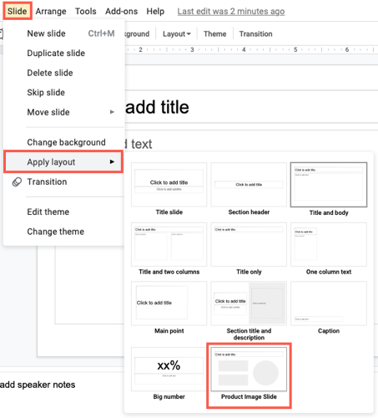The width and height of the screenshot is (378, 418).
Task: Apply the Product Image Slide layout
Action: tap(249, 370)
